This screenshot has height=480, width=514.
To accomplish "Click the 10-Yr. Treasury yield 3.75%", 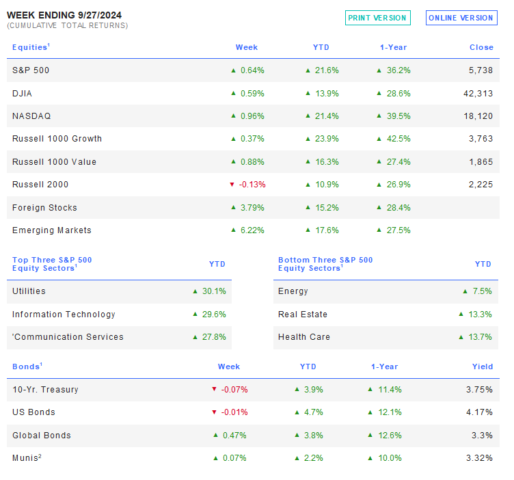I will click(x=479, y=390).
